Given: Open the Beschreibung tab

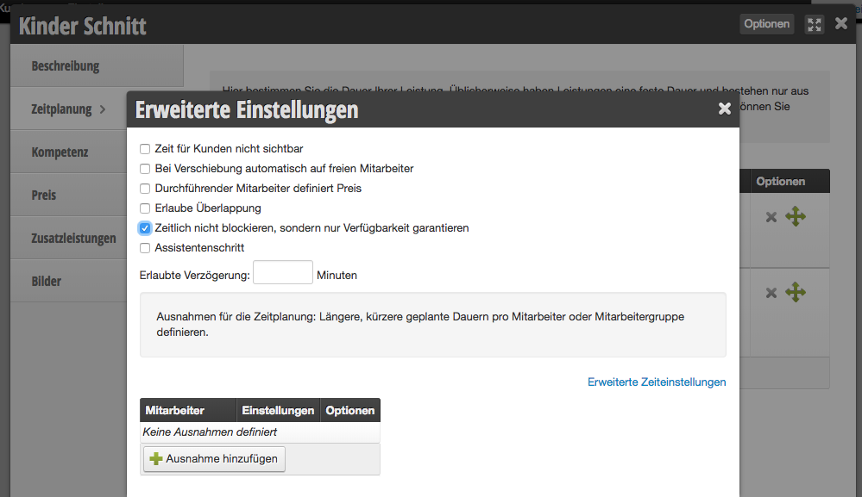Looking at the screenshot, I should click(97, 65).
